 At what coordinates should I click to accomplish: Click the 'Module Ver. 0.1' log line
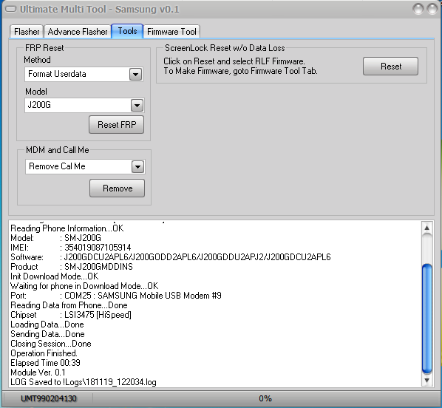point(38,373)
